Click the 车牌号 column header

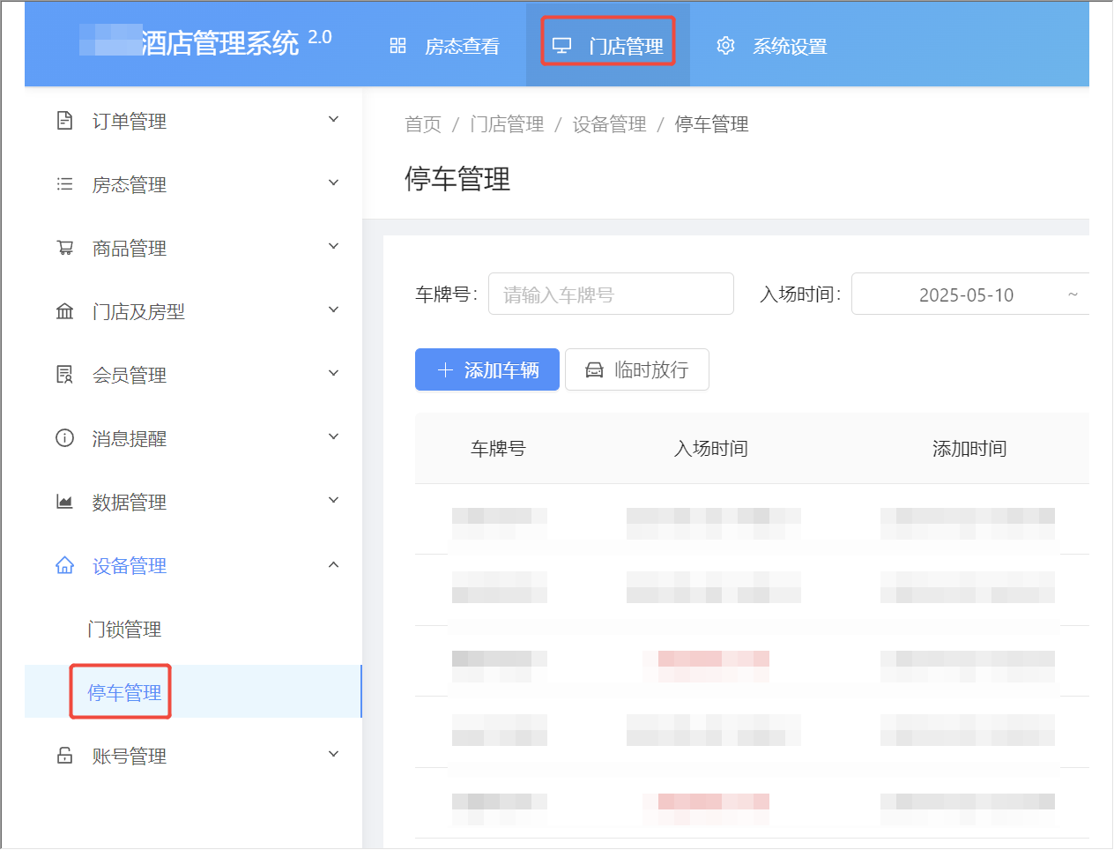tap(498, 449)
